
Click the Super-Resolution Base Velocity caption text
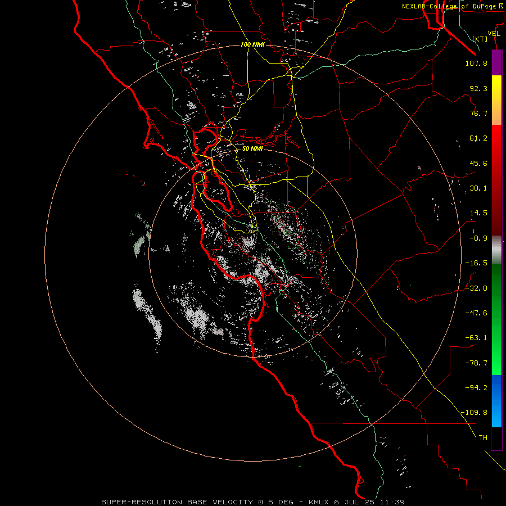coord(252,502)
